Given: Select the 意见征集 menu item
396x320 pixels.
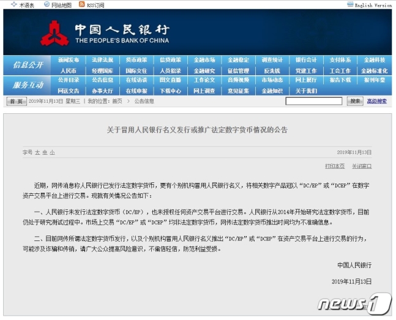Looking at the screenshot, I should coord(238,91).
